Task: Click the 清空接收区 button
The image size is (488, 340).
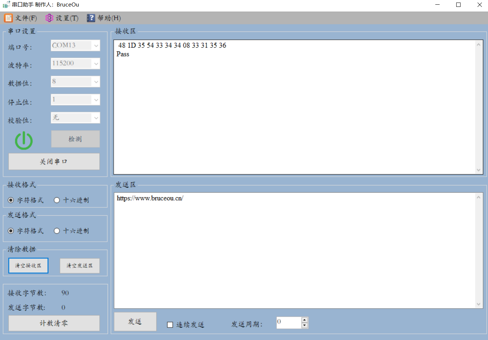Action: pos(28,266)
